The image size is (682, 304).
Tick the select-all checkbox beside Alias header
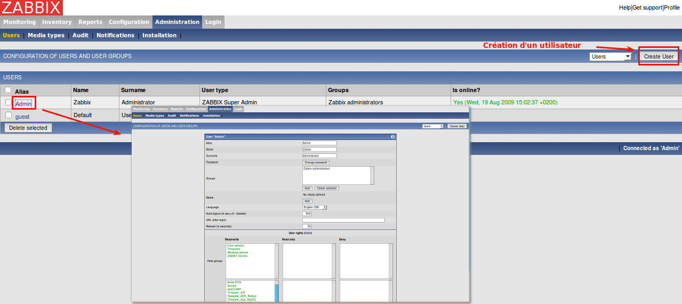tap(8, 91)
